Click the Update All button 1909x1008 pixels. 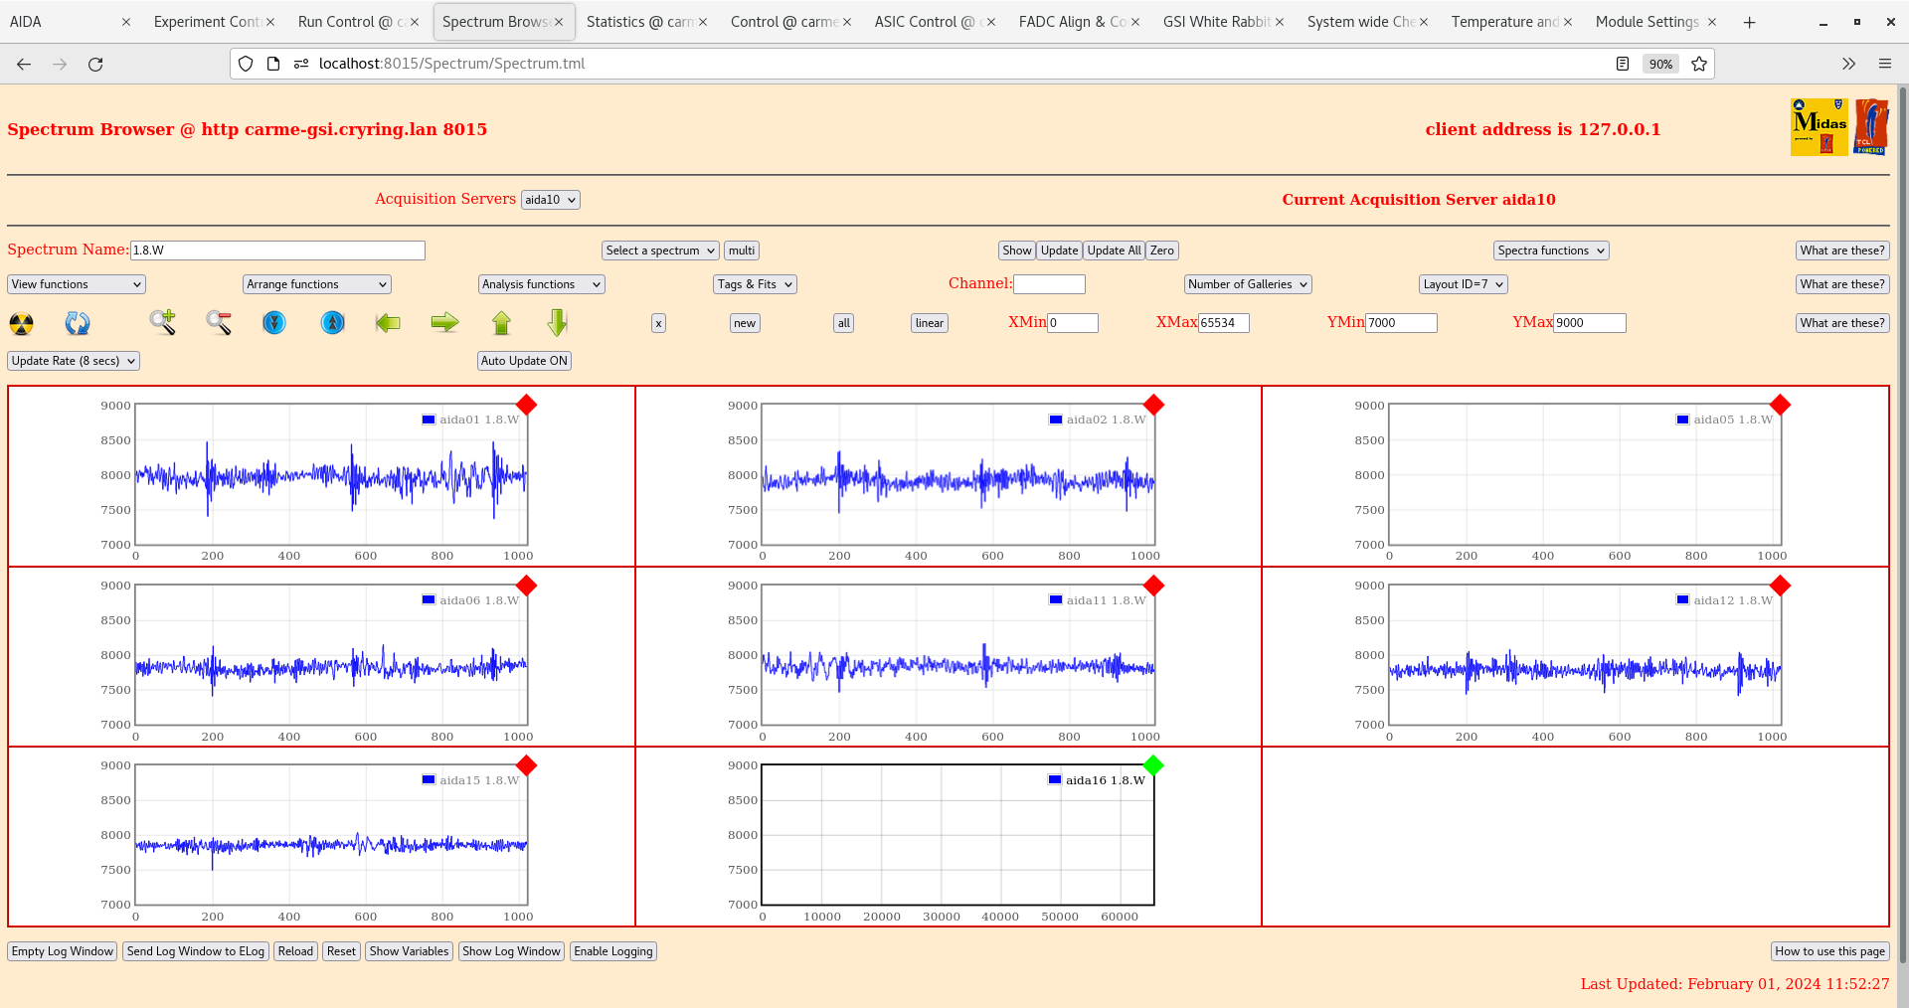point(1113,250)
